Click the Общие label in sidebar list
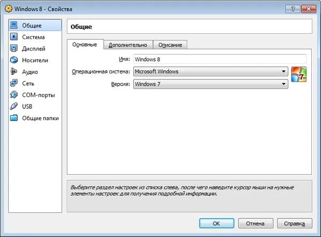 click(32, 25)
